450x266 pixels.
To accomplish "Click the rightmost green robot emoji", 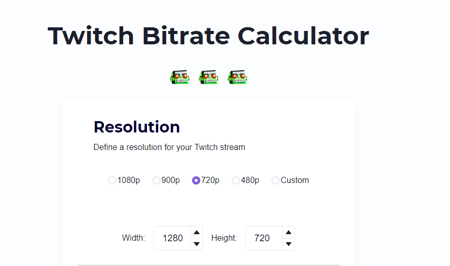I will point(237,77).
